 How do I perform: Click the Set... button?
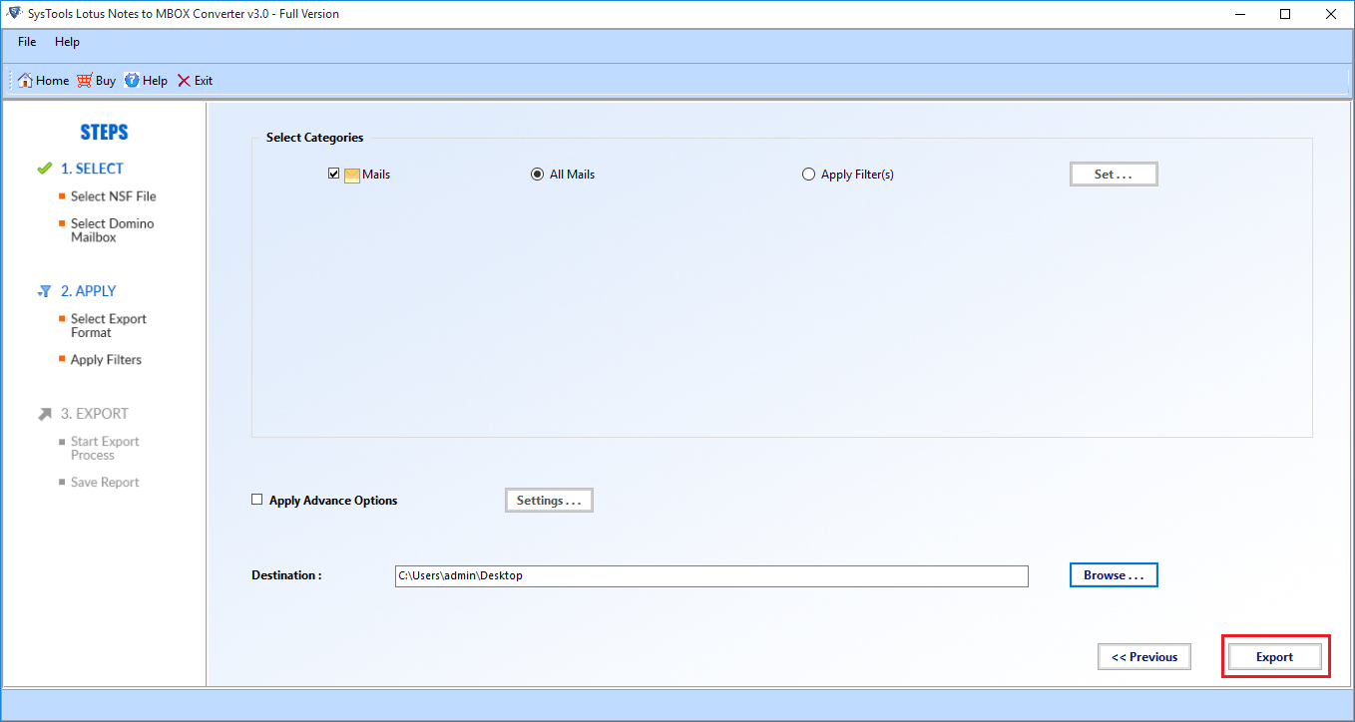(1114, 175)
